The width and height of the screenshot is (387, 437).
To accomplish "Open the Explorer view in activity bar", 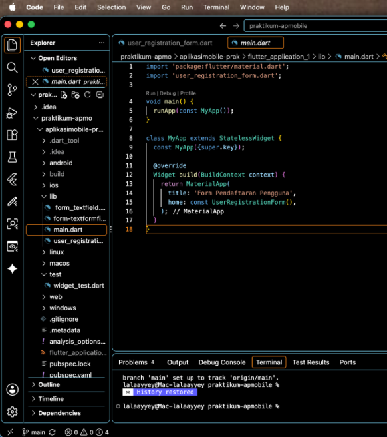I will [12, 45].
